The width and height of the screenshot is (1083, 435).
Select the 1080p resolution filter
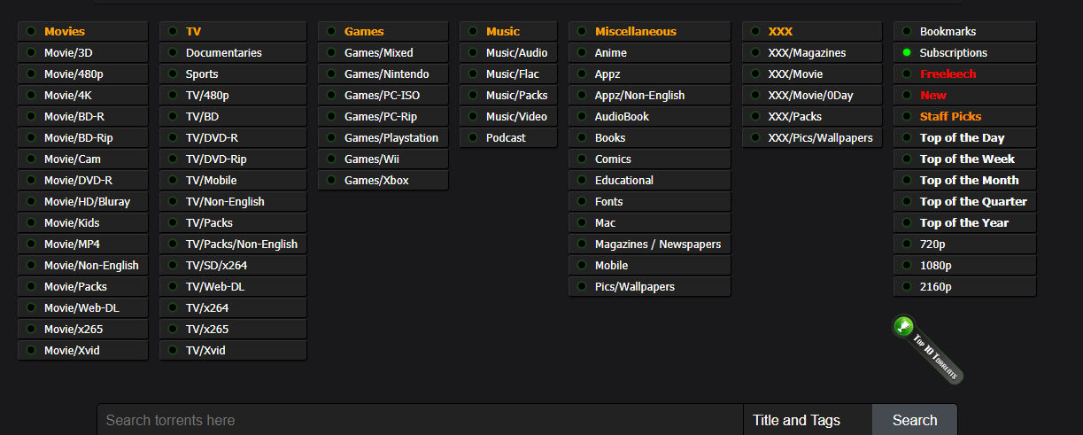pyautogui.click(x=935, y=266)
